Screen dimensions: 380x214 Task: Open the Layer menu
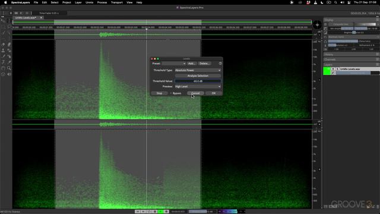(x=78, y=2)
